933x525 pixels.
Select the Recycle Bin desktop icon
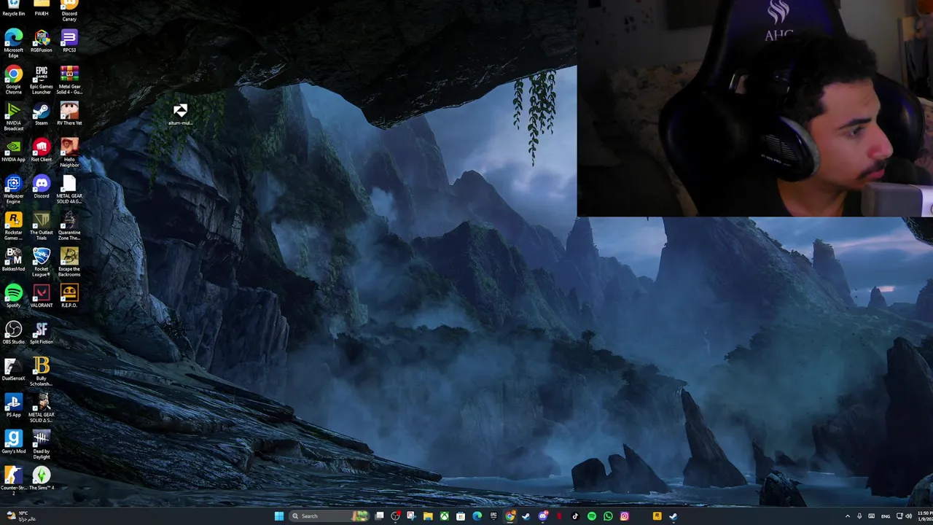13,7
